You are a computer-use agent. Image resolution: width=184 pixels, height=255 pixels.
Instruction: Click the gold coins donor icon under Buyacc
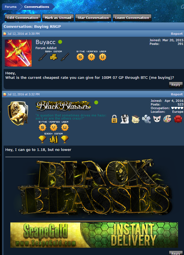pyautogui.click(x=53, y=57)
